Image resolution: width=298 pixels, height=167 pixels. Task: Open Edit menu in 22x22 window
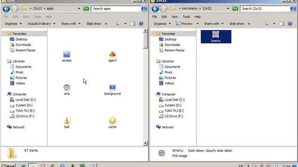(x=164, y=17)
